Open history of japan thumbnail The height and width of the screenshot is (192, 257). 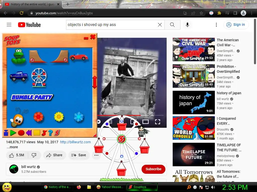(x=194, y=102)
